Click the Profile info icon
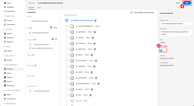 [165, 47]
